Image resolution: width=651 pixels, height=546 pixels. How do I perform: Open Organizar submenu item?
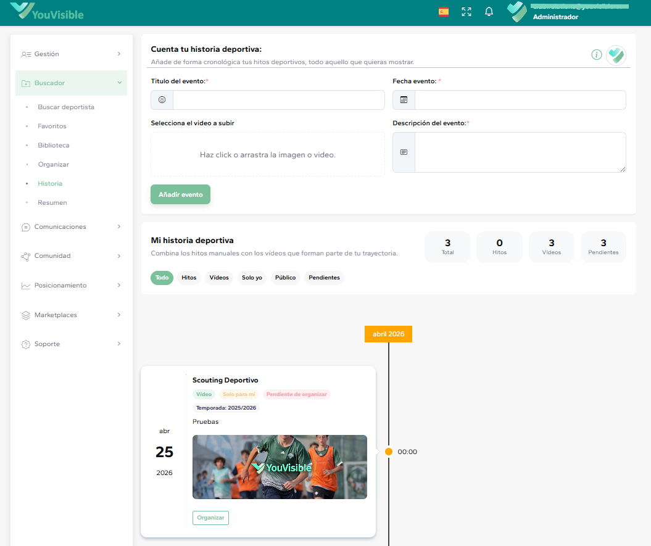pos(54,165)
